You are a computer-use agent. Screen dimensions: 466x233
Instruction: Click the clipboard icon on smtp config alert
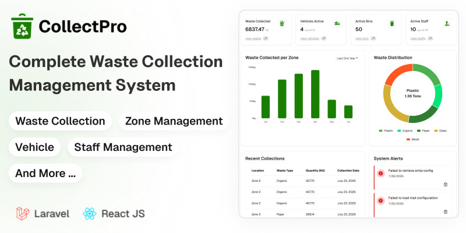[445, 184]
